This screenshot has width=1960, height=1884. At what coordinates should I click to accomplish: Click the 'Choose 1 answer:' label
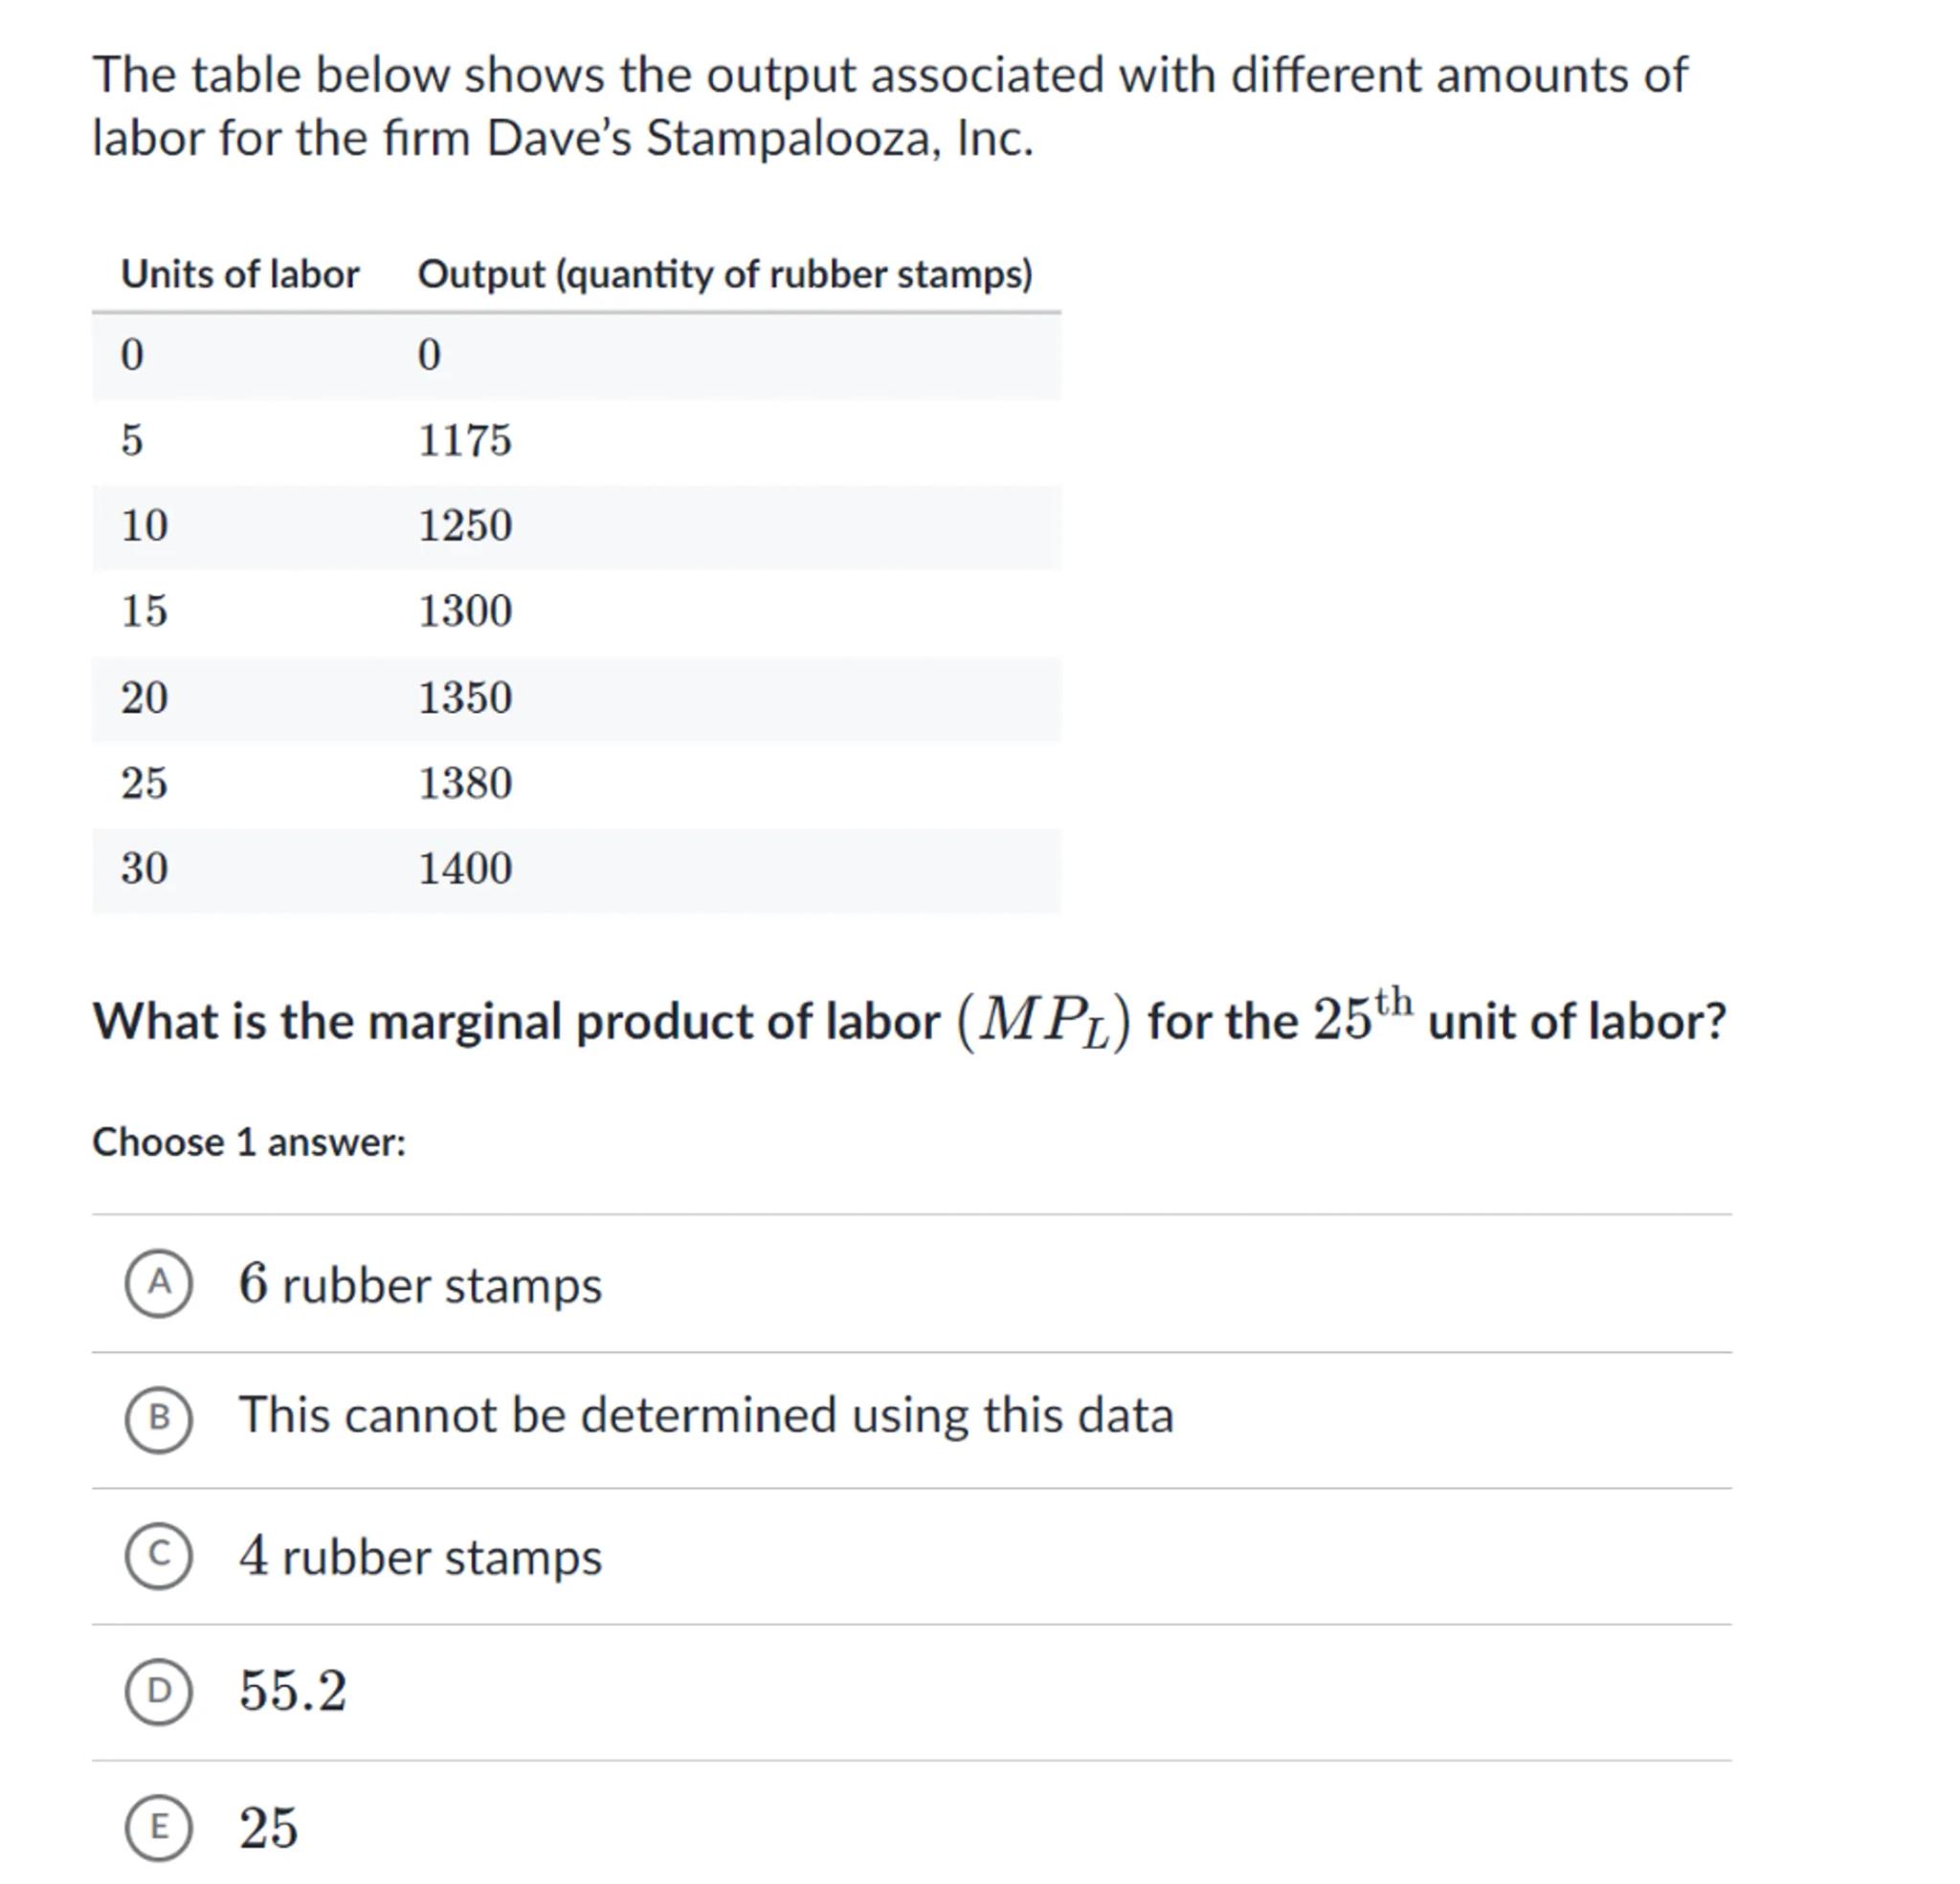click(x=249, y=1142)
